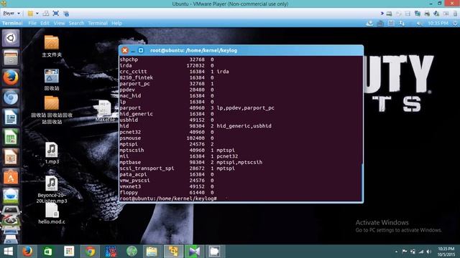Screen dimensions: 460x258
Task: Open the Help menu of Terminal
Action: (116, 23)
